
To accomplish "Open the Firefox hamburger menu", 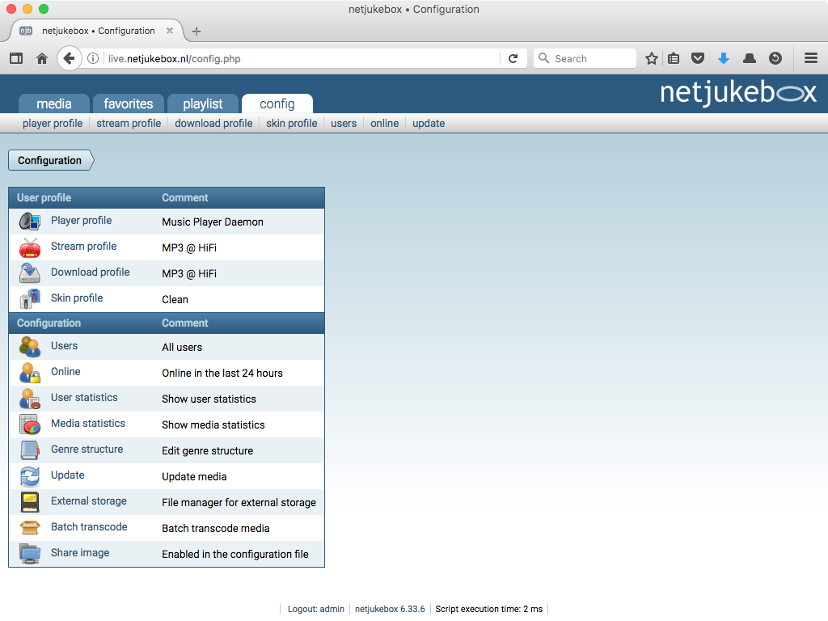I will point(810,57).
